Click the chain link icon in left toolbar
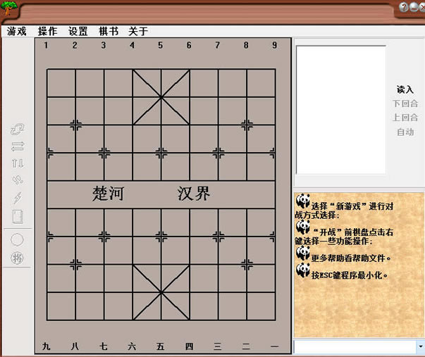 click(x=18, y=130)
